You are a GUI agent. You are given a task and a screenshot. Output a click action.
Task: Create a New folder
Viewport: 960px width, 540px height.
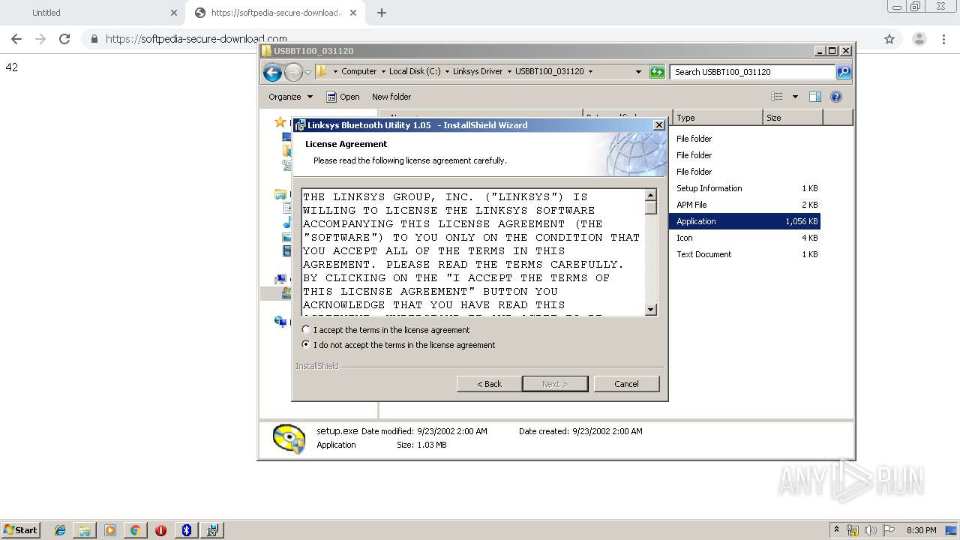[391, 97]
